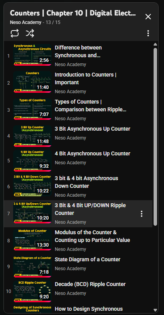
Task: Select 3 Bit & 4 Bit UP/DOWN Ripple Counter title
Action: point(90,209)
